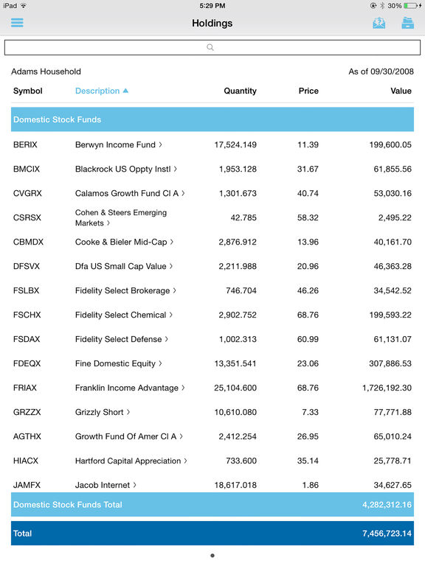
Task: Open Grizzly Short fund details
Action: click(103, 412)
